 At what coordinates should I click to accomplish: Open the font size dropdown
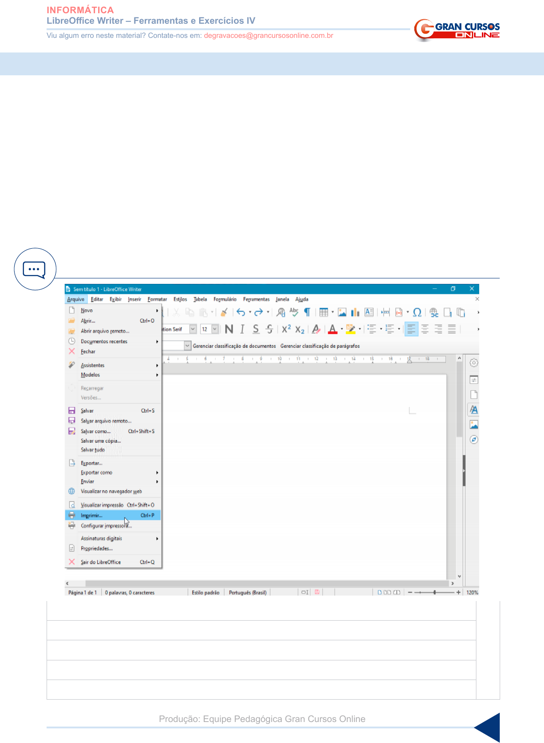pyautogui.click(x=215, y=329)
